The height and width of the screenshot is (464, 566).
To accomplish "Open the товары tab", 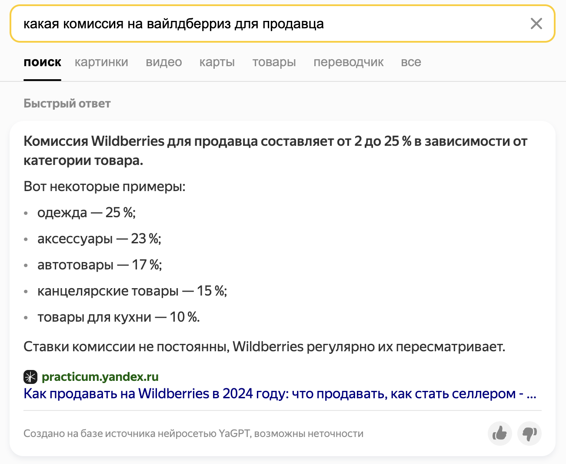I will tap(274, 62).
